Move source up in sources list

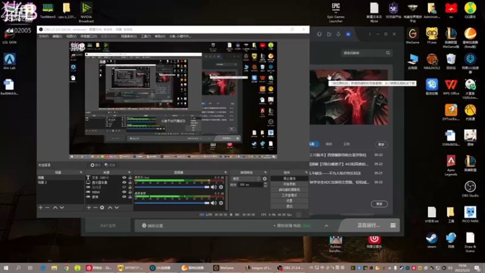click(x=110, y=207)
